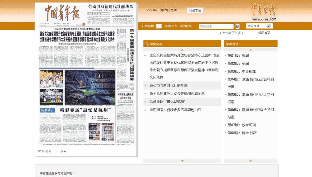Click 返回目录 in the orange bar
This screenshot has width=312, height=177.
coord(186,26)
